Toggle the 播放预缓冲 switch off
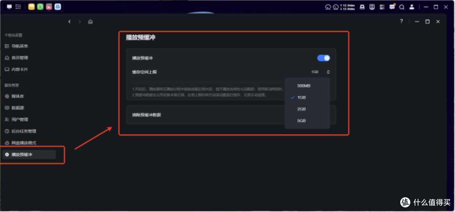This screenshot has width=455, height=212. (324, 58)
